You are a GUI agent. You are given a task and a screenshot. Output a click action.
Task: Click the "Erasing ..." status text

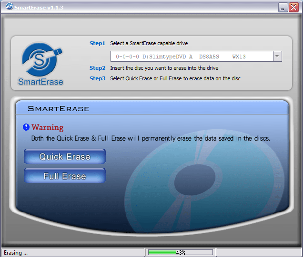(x=16, y=253)
